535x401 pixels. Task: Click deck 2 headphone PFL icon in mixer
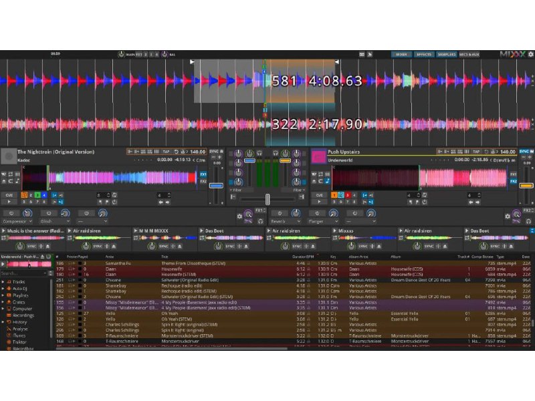[x=275, y=153]
